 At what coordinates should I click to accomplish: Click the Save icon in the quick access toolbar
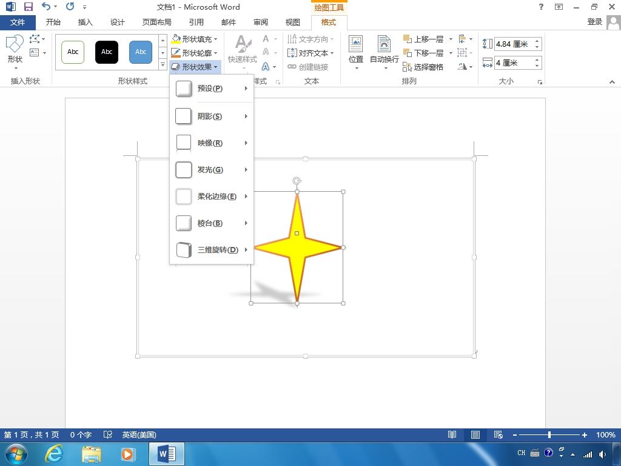point(28,7)
